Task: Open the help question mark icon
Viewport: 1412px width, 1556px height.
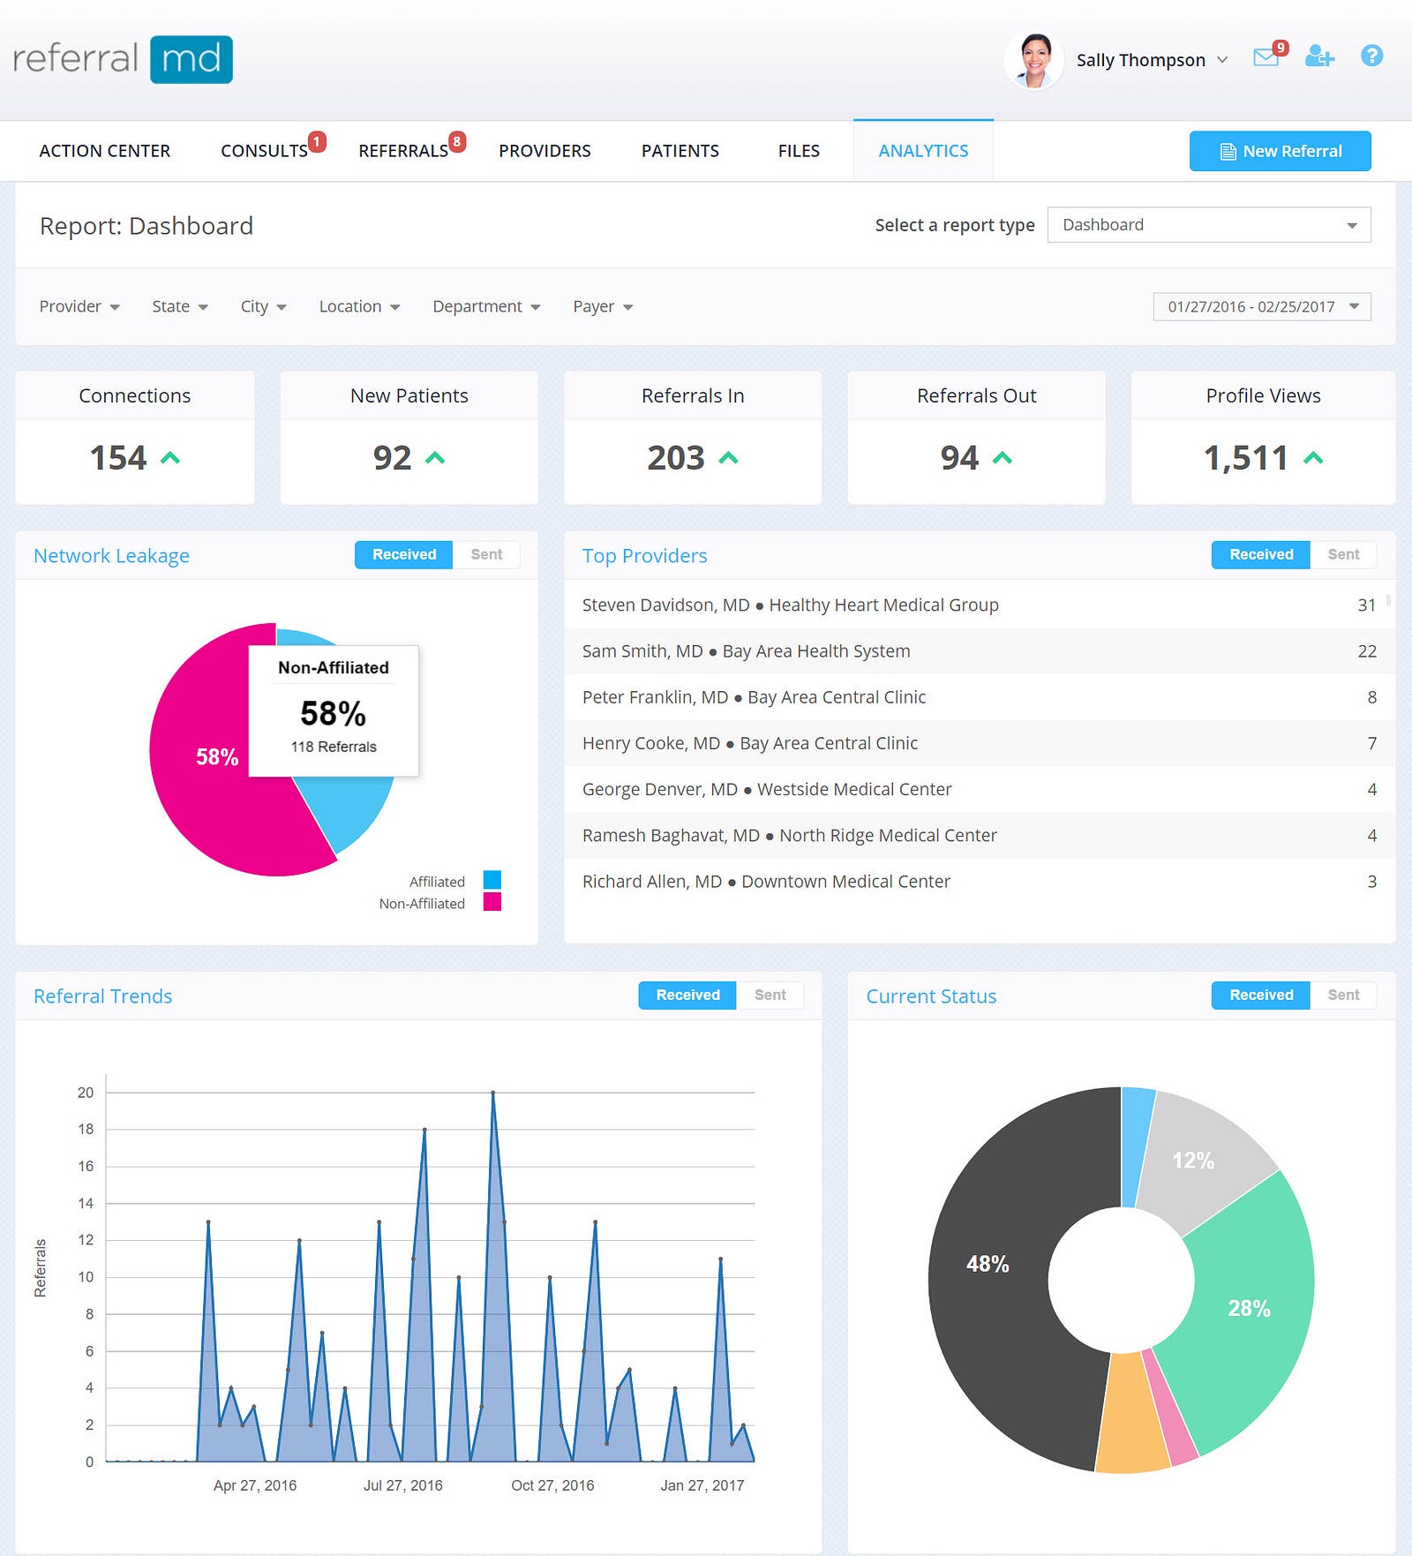Action: click(1371, 56)
